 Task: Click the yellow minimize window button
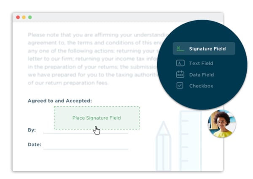click(x=24, y=17)
